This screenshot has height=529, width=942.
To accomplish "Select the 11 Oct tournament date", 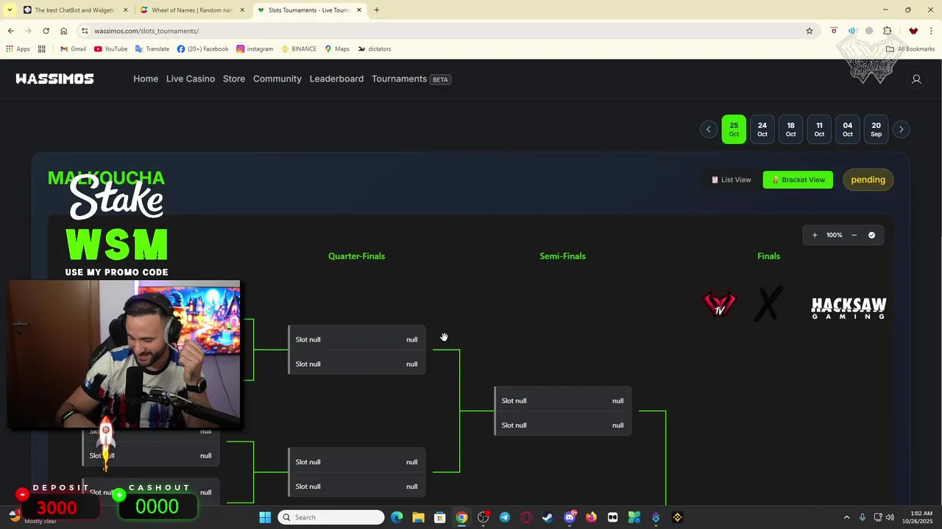I will (819, 129).
